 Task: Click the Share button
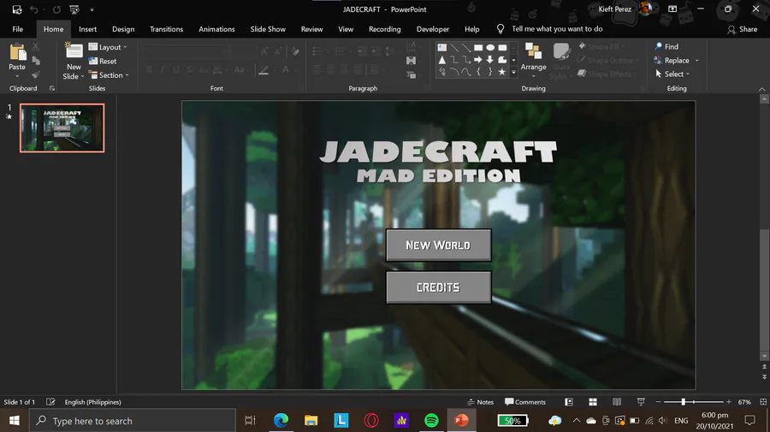coord(742,29)
